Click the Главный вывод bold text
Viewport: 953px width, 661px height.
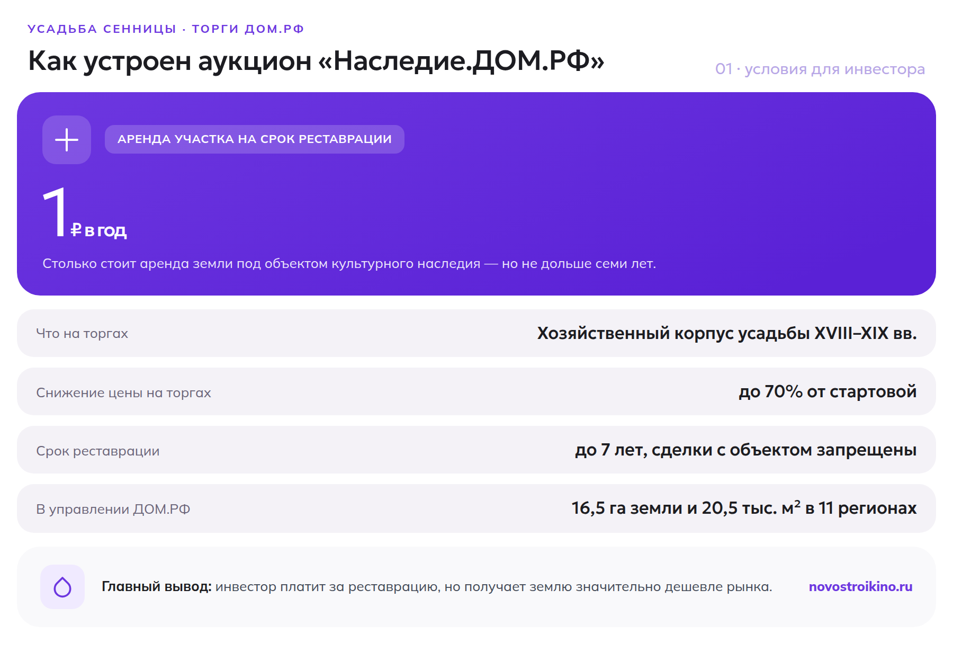click(157, 587)
